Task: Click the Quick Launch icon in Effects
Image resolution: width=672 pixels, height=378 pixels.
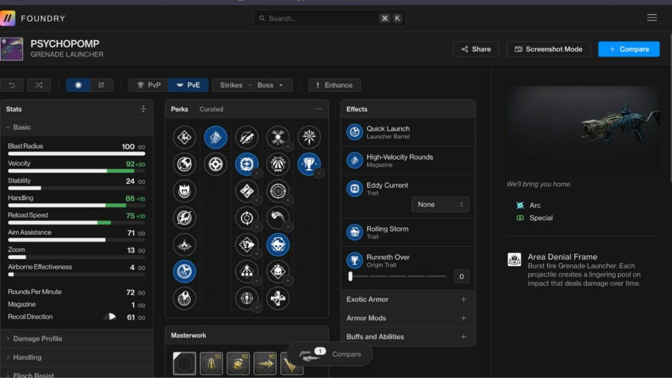Action: [354, 132]
